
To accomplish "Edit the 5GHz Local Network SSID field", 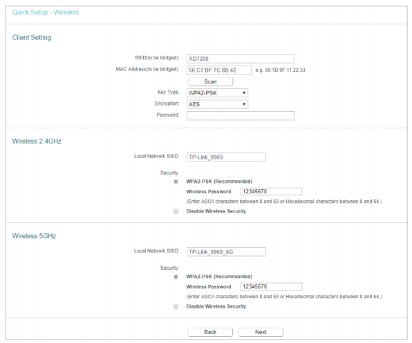I will click(226, 252).
